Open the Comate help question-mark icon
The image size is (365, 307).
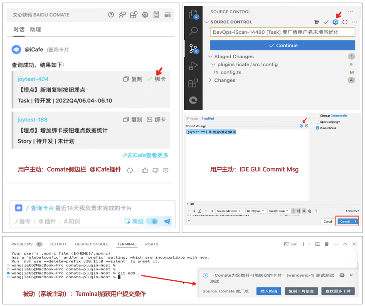pyautogui.click(x=111, y=15)
